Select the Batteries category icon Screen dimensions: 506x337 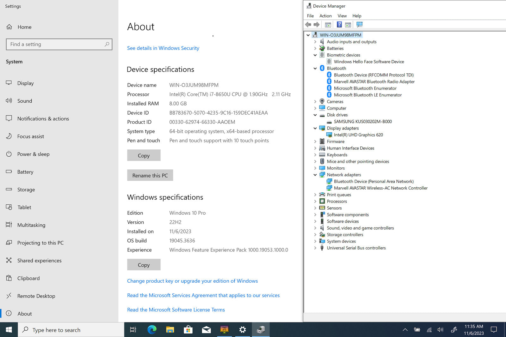point(322,48)
